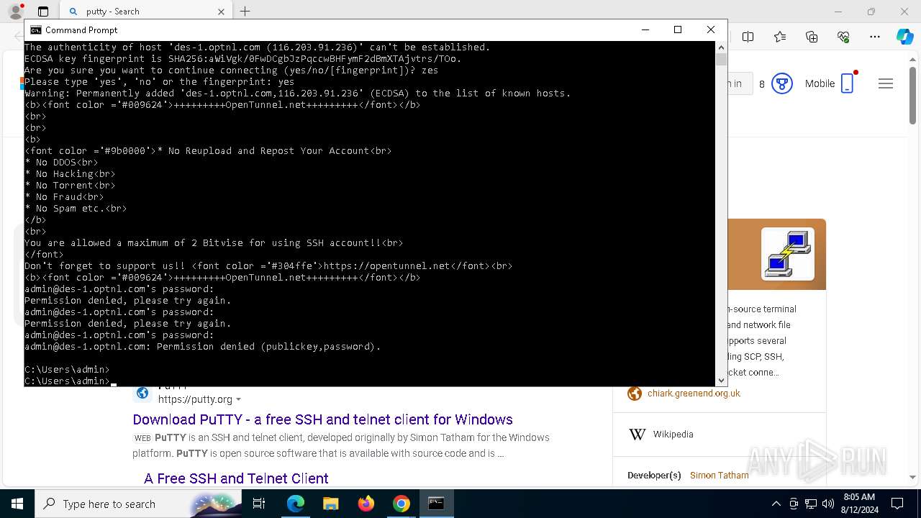This screenshot has height=518, width=921.
Task: Click Command Prompt scrollbar down arrow
Action: click(x=721, y=381)
